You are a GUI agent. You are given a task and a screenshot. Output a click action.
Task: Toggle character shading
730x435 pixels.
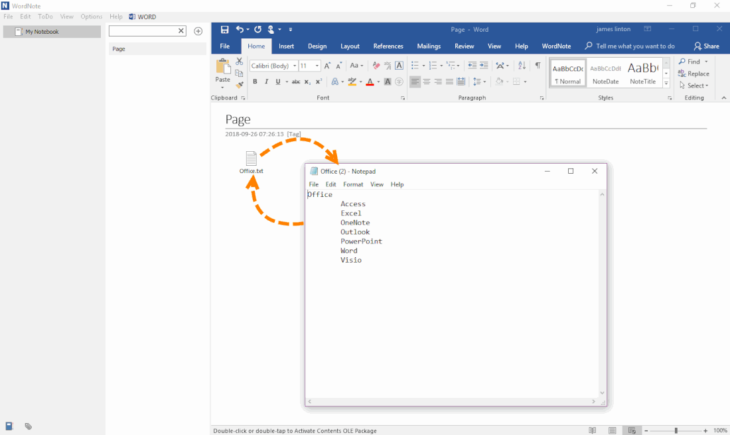pyautogui.click(x=388, y=82)
